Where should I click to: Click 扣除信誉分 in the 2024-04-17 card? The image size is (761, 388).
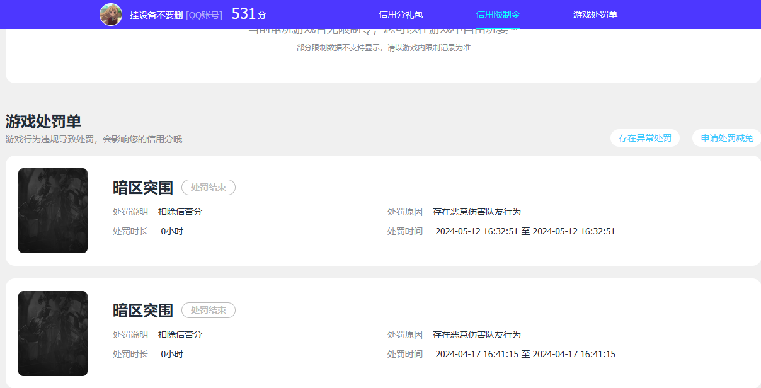(x=180, y=334)
